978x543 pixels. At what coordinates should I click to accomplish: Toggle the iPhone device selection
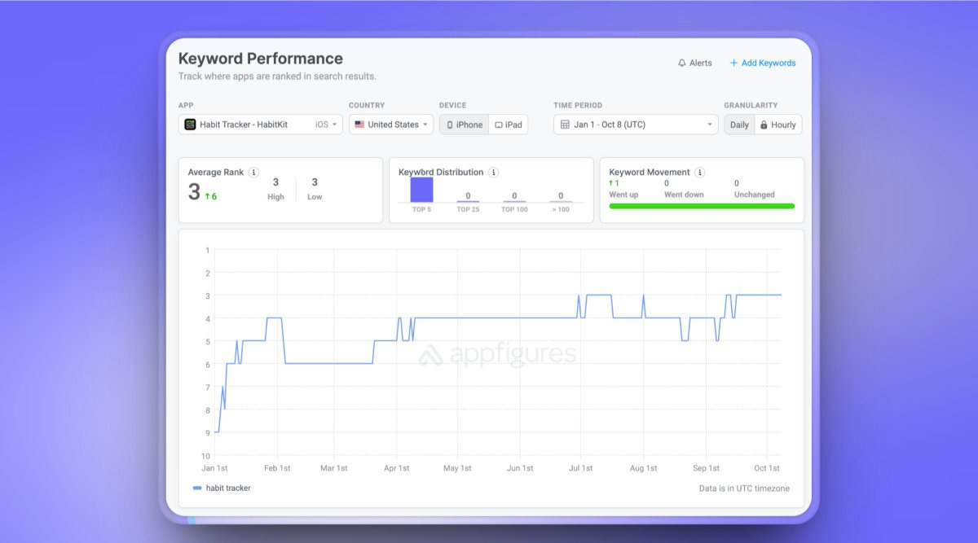point(465,124)
